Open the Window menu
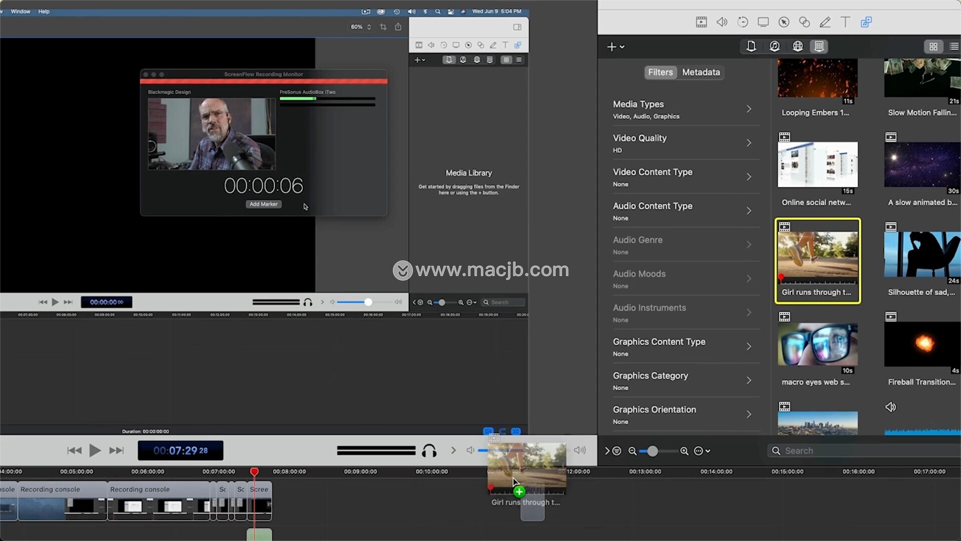 click(21, 11)
